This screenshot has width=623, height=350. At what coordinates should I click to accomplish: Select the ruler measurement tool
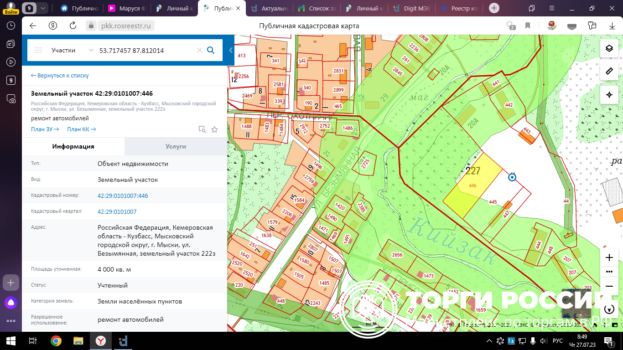pos(609,72)
